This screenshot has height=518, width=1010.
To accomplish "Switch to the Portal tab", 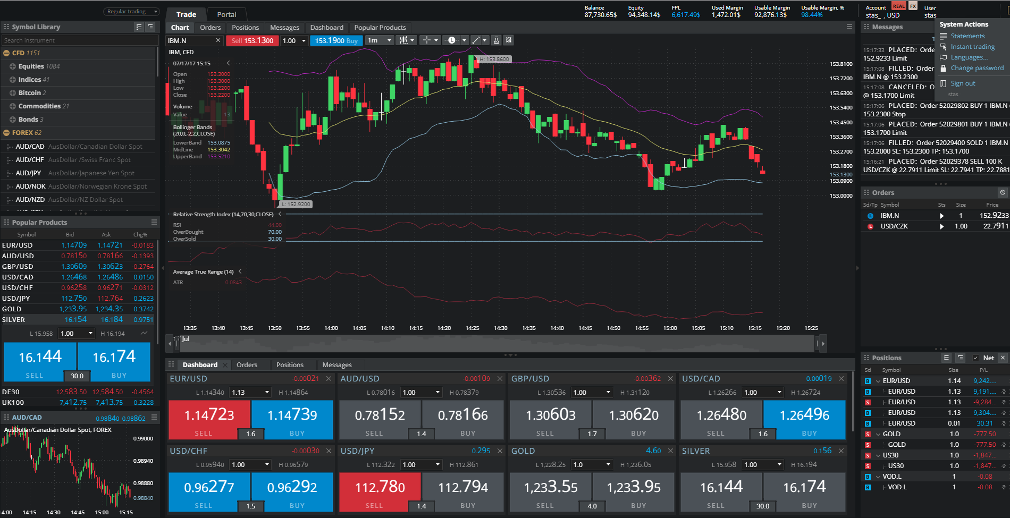I will click(226, 14).
